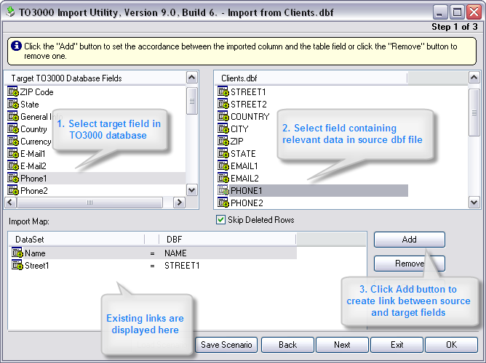Select the Name = NAME mapping row
Viewport: 486px width, 363px height.
[154, 253]
